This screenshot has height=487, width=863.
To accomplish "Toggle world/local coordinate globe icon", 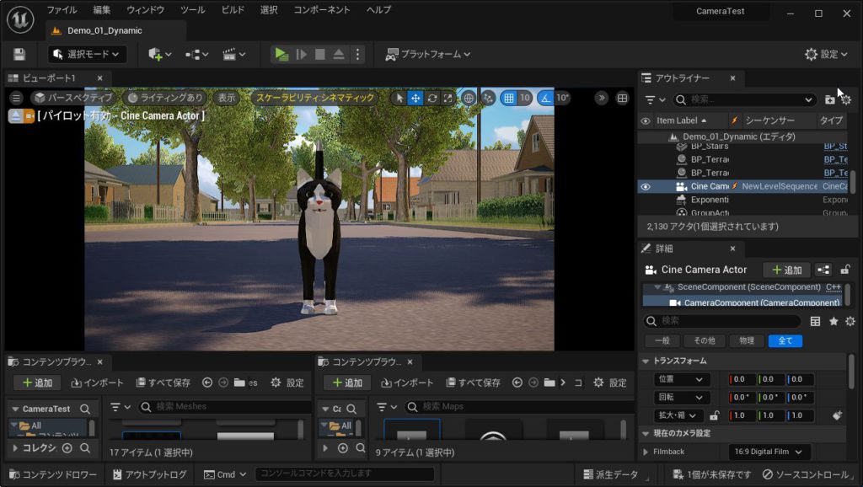I will point(469,98).
